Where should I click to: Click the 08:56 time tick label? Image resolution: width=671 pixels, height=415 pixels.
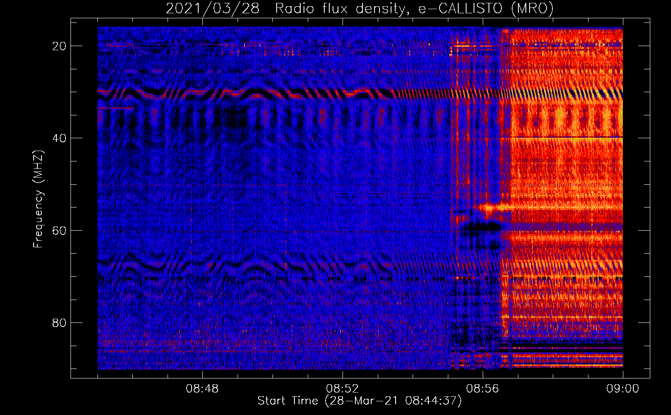483,389
